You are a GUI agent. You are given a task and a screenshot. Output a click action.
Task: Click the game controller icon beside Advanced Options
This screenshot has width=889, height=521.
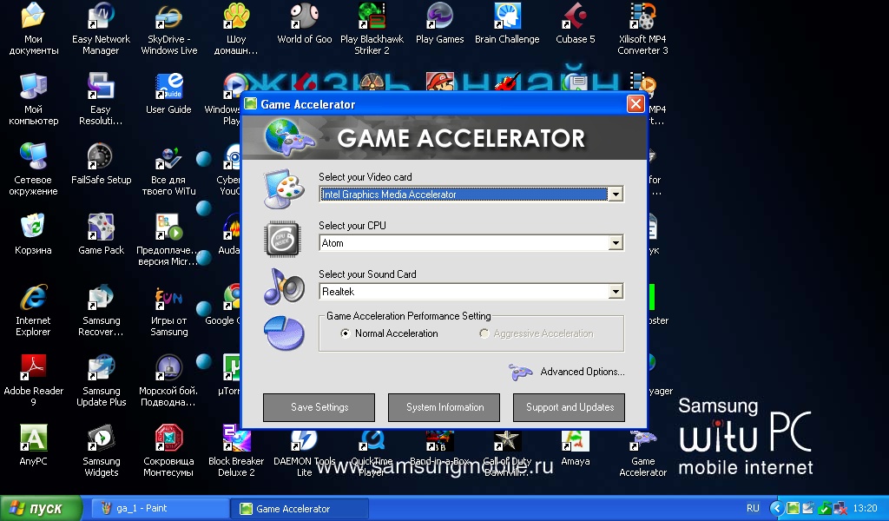[x=520, y=372]
